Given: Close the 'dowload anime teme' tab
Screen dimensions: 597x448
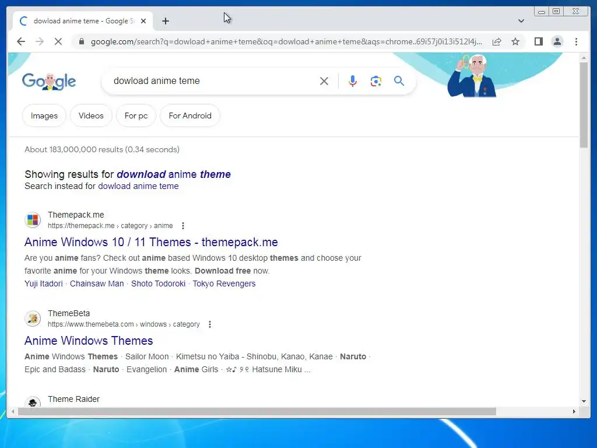Looking at the screenshot, I should [143, 21].
